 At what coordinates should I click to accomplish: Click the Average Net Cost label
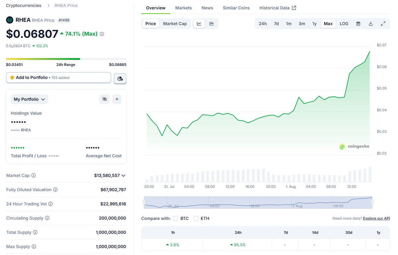[x=104, y=156]
